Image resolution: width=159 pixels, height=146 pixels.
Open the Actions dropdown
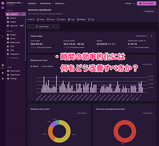tap(130, 3)
